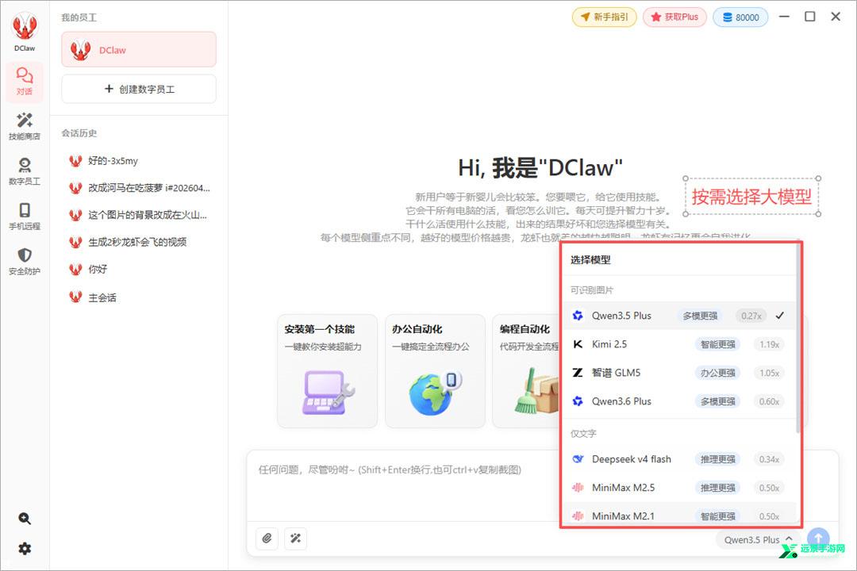Click 新手指引 beginner guide button
Screen dimensions: 857x571
tap(604, 17)
